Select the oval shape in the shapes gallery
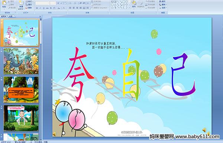The width and height of the screenshot is (223, 143). coord(127,2)
